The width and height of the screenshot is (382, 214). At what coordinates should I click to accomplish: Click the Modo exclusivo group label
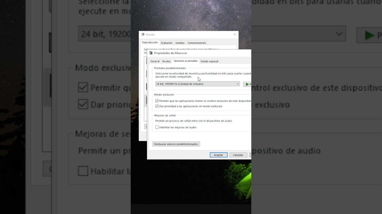tap(164, 95)
